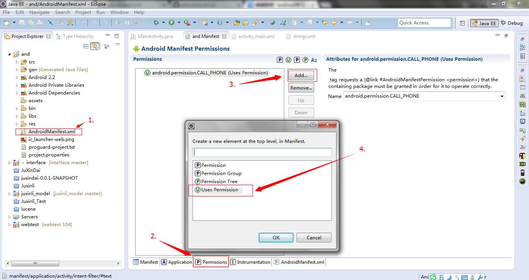Open the Navigate menu
The width and height of the screenshot is (529, 280).
click(x=40, y=12)
